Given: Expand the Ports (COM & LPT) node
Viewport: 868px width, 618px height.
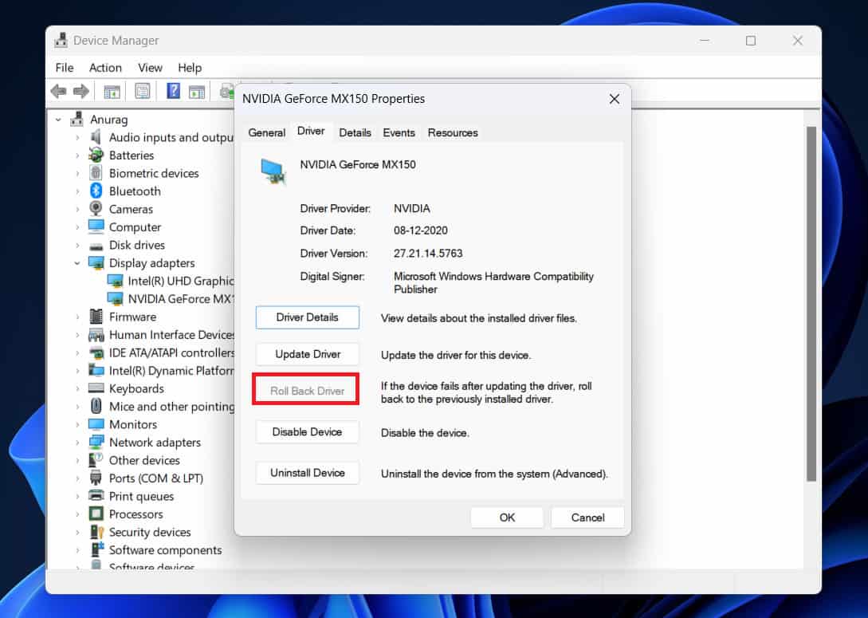Looking at the screenshot, I should coord(77,478).
